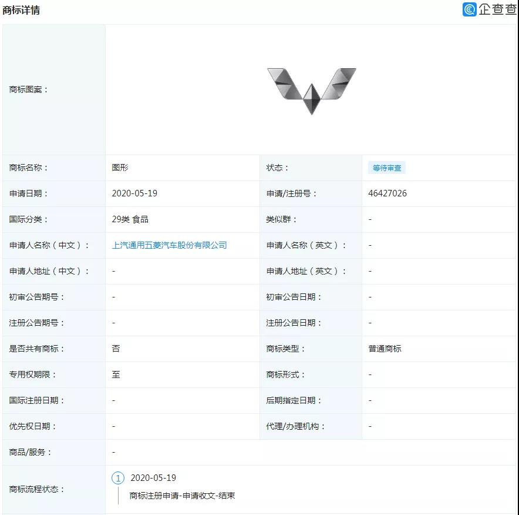Click the 等待审查 status badge

click(386, 168)
